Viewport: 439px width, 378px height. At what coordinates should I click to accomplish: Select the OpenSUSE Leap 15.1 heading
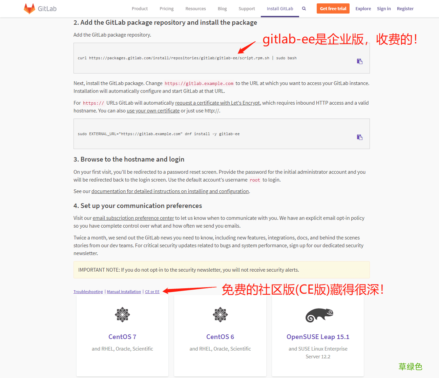(x=318, y=337)
